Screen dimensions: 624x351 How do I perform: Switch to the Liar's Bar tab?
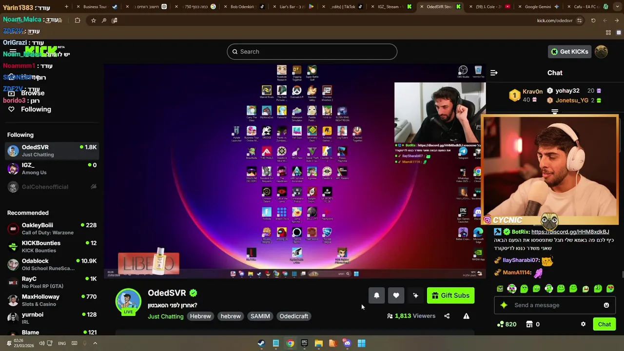(292, 7)
